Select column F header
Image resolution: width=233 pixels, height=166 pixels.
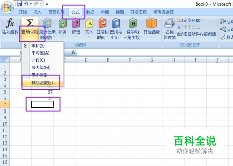click(130, 60)
